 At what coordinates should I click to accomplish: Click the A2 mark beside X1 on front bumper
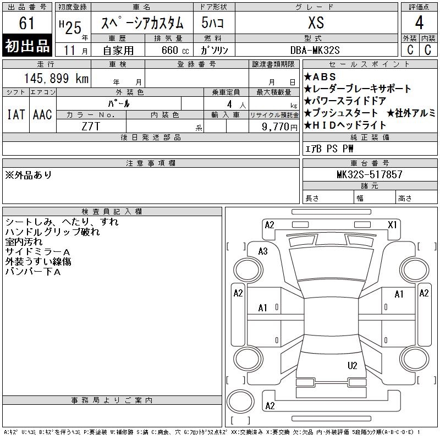[269, 225]
